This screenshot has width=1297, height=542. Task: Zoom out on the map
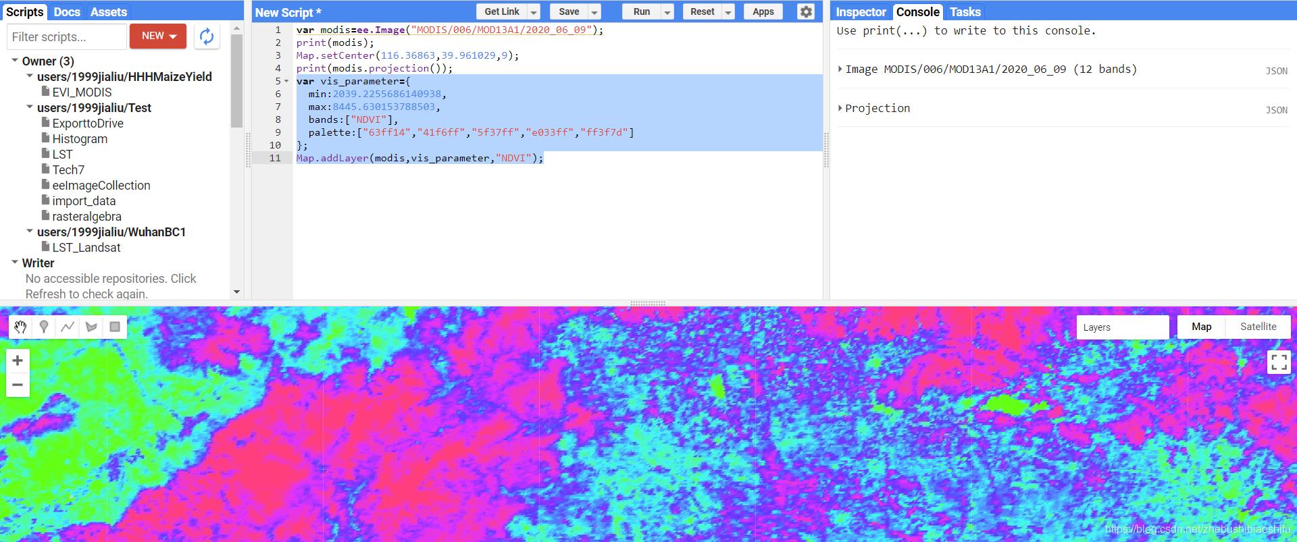coord(18,385)
